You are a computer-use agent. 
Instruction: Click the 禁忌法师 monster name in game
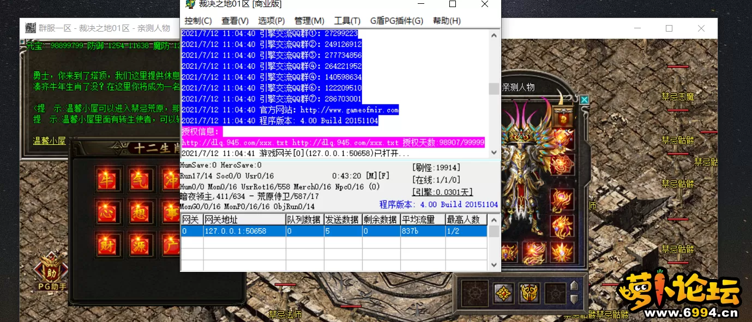[285, 314]
